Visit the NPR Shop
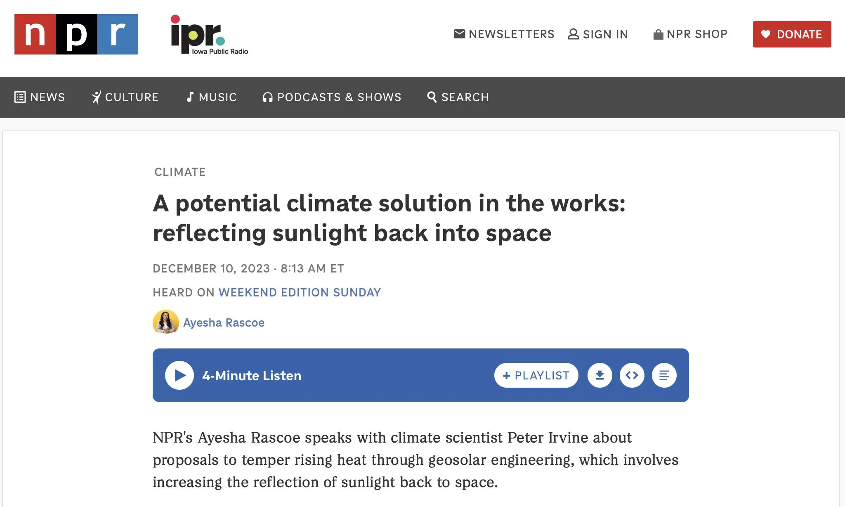This screenshot has height=507, width=845. tap(690, 34)
